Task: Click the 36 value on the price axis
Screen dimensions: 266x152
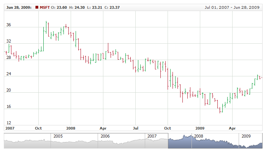Action: click(x=8, y=25)
